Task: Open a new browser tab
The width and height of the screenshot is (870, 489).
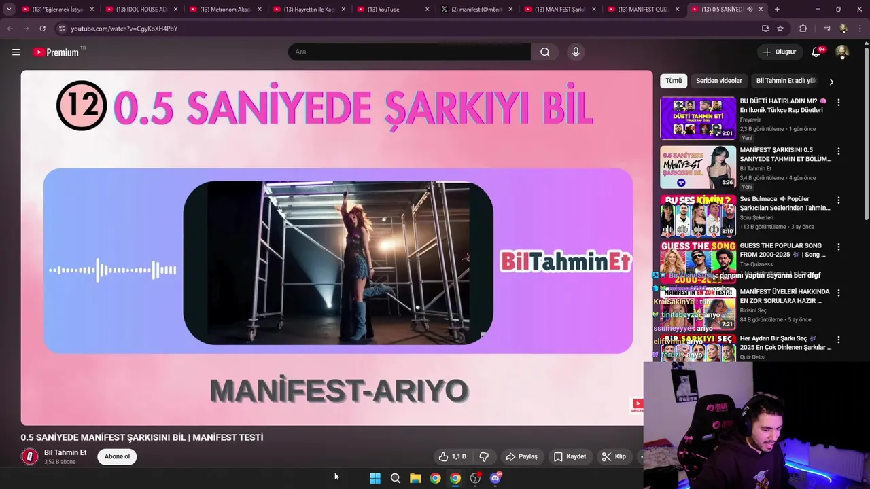Action: pos(777,10)
